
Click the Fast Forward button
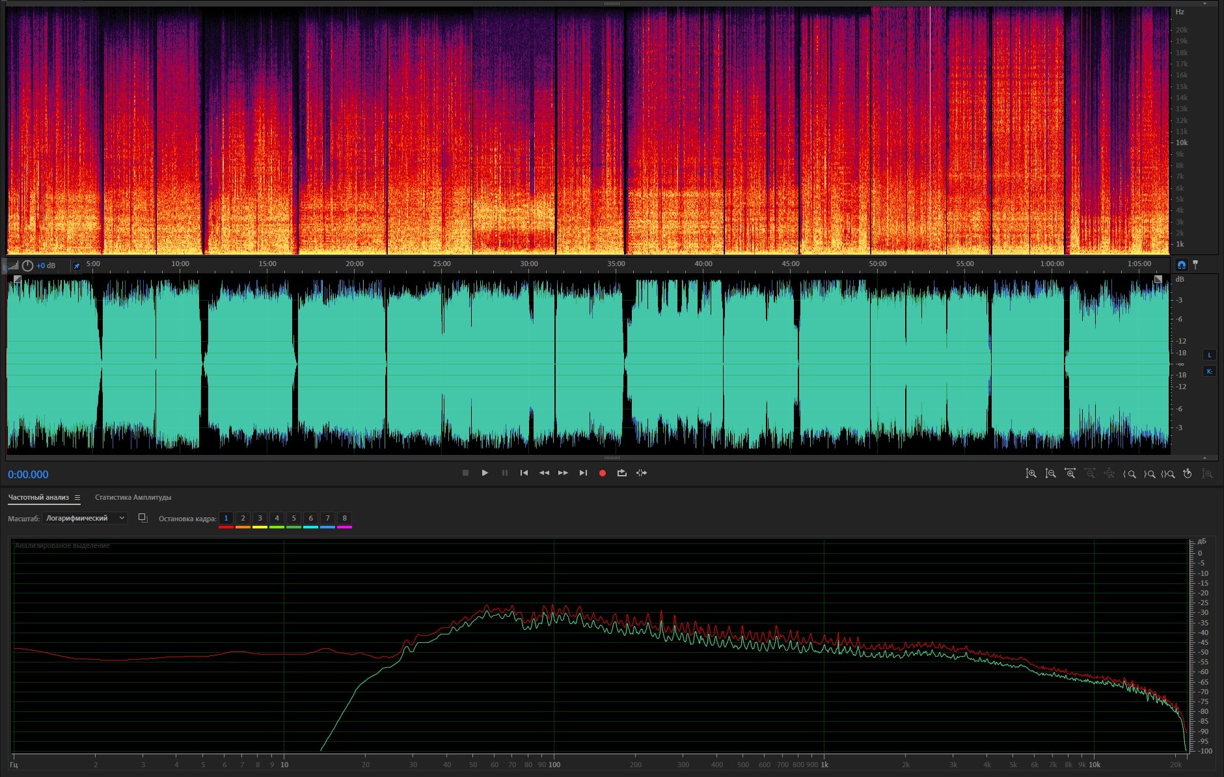(563, 473)
